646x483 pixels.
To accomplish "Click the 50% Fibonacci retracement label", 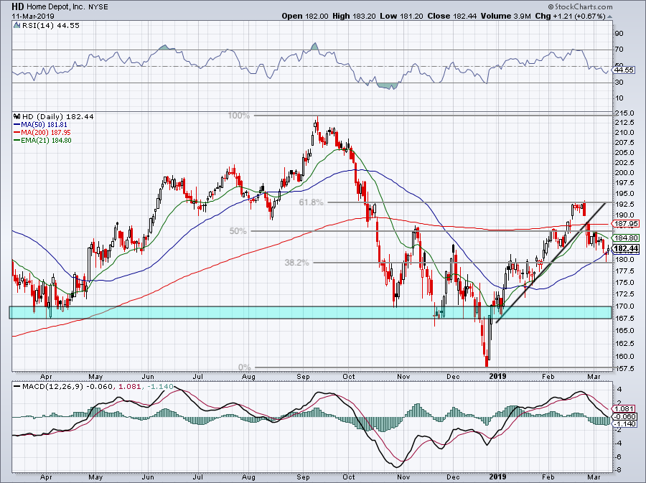I will [238, 231].
